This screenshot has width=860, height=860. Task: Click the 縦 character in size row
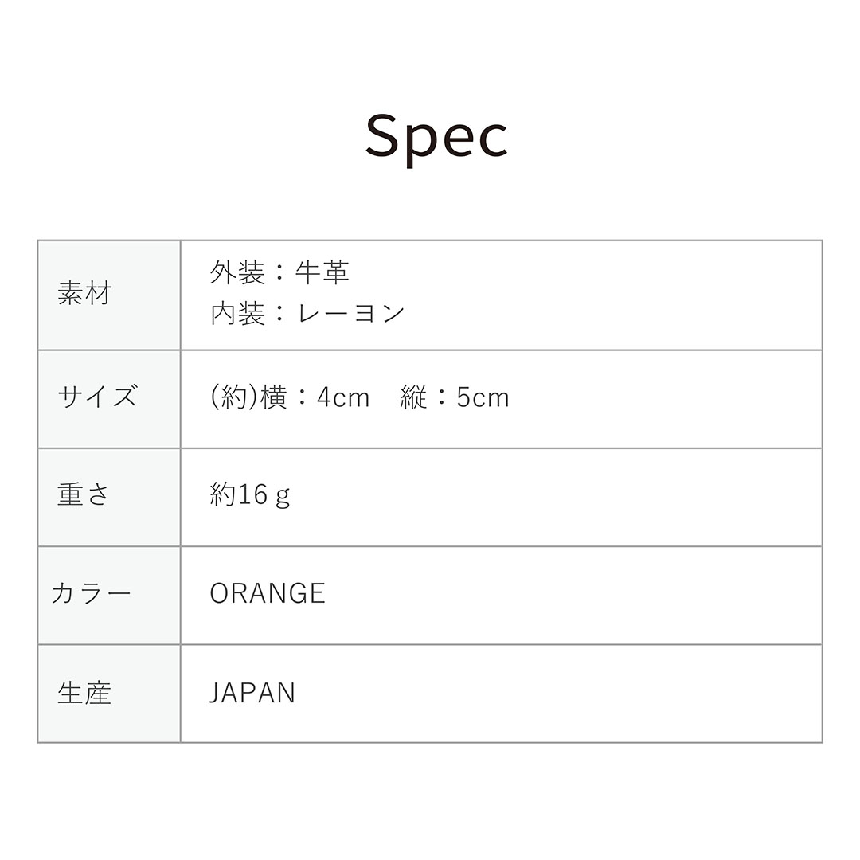pyautogui.click(x=414, y=397)
